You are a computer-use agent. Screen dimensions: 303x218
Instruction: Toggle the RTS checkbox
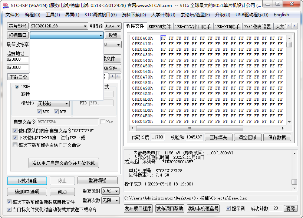pyautogui.click(x=39, y=111)
